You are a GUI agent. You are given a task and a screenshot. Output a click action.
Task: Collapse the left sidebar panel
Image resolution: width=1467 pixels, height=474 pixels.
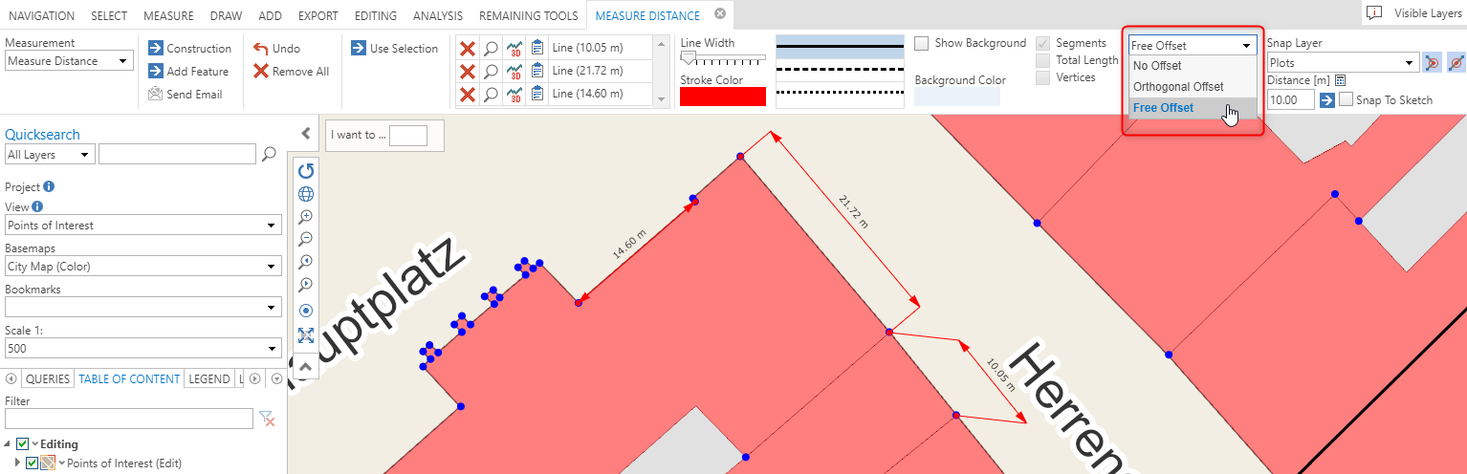tap(306, 134)
